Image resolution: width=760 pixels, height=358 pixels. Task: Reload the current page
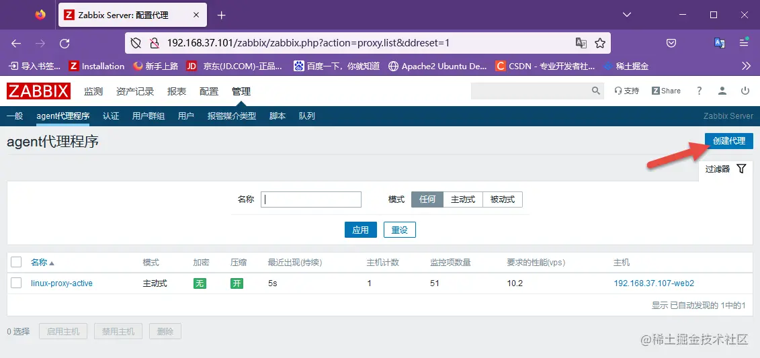tap(65, 43)
